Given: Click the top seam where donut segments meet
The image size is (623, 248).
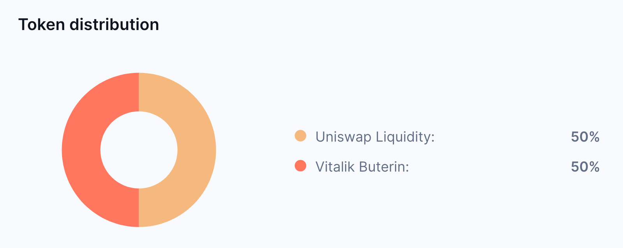Looking at the screenshot, I should point(139,92).
